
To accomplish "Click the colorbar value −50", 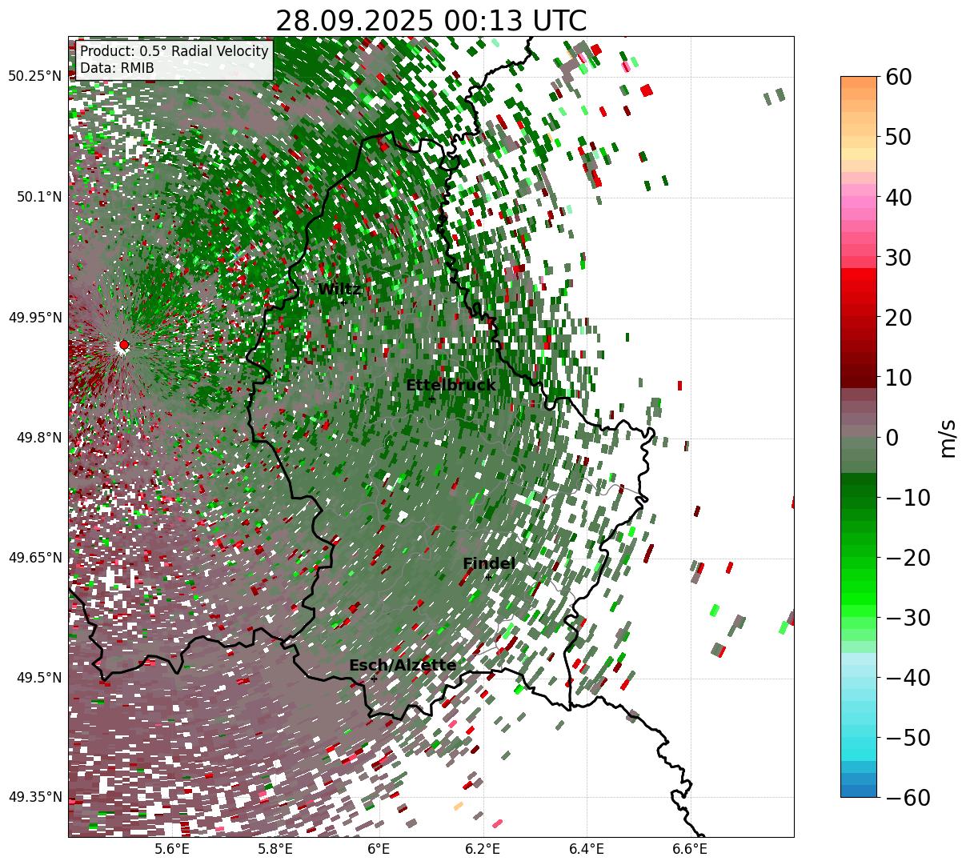I will tap(907, 737).
